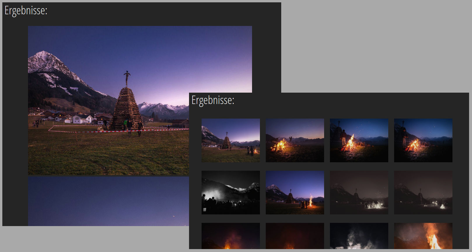This screenshot has width=472, height=252.
Task: Open the very dark red bottom-row thumbnail
Action: [x=295, y=236]
